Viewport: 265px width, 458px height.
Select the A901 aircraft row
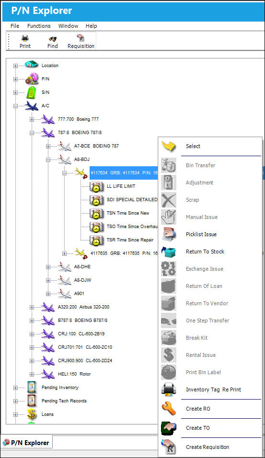pyautogui.click(x=79, y=294)
